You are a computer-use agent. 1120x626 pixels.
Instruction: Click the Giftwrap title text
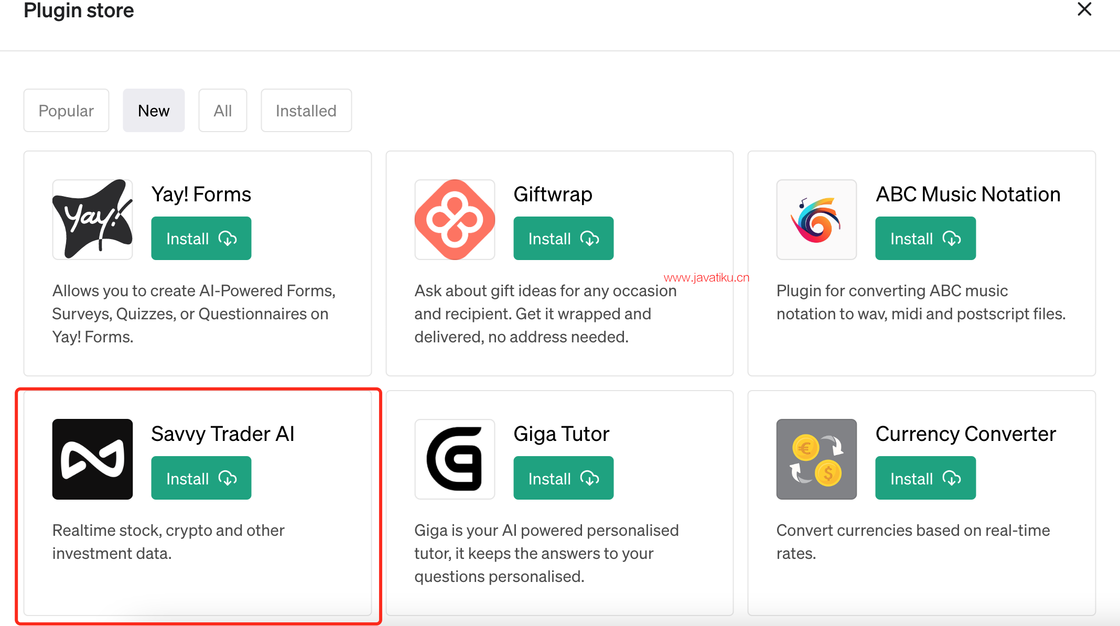coord(553,195)
